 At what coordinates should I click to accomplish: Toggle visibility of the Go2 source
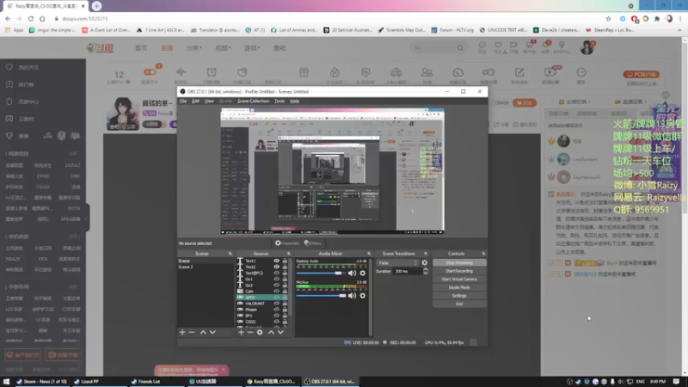(x=276, y=286)
